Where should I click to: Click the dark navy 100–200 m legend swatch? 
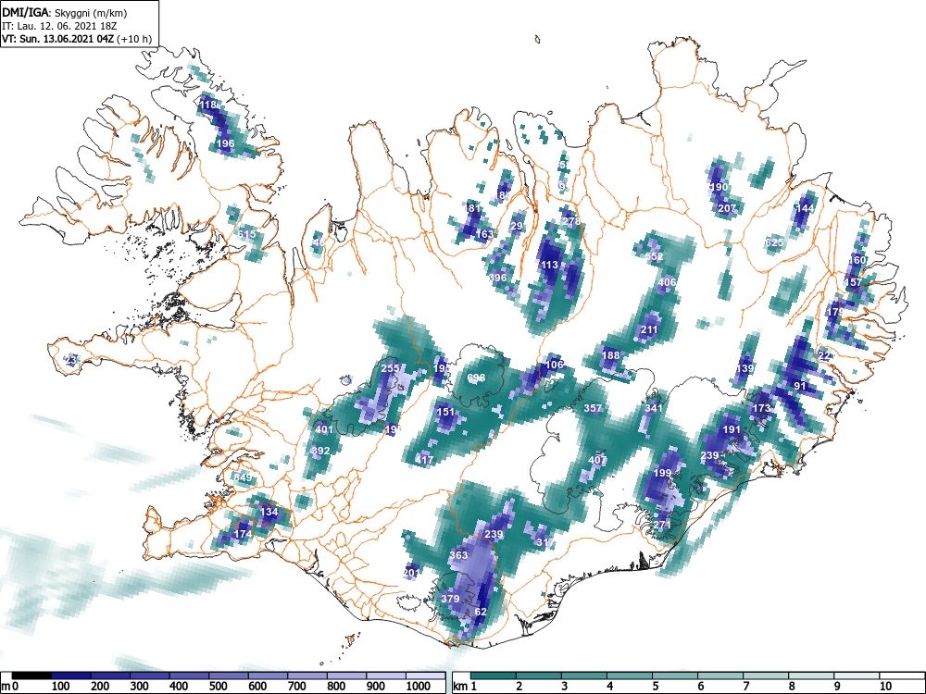coord(71,675)
